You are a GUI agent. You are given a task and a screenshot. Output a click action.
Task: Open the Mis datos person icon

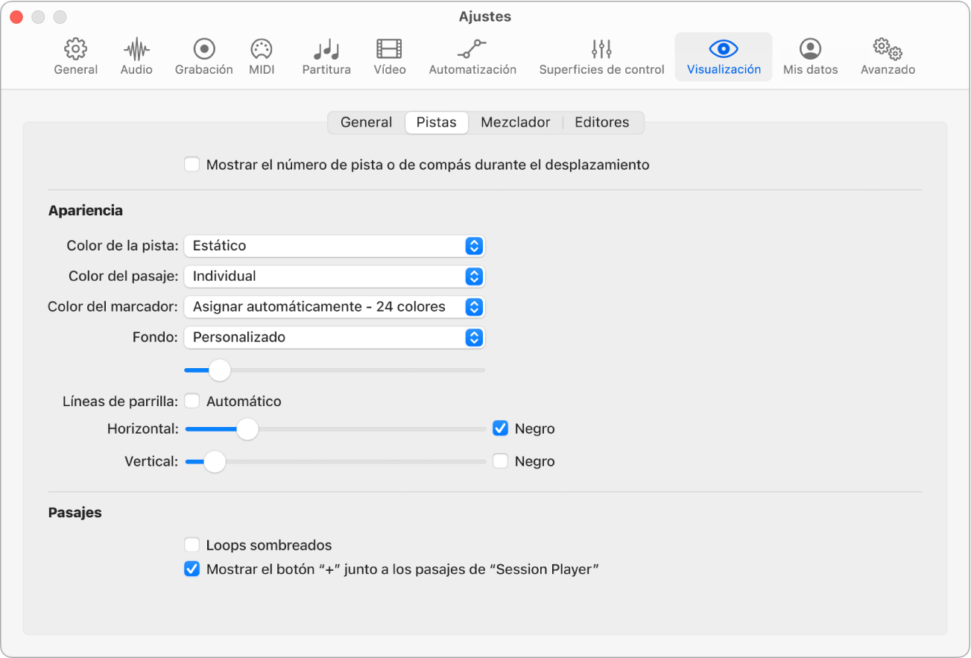810,49
